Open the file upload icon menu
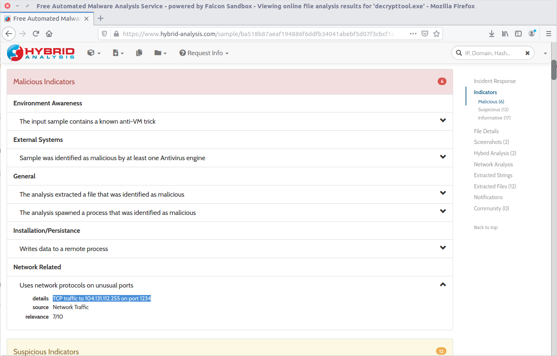Image resolution: width=557 pixels, height=356 pixels. tap(118, 53)
